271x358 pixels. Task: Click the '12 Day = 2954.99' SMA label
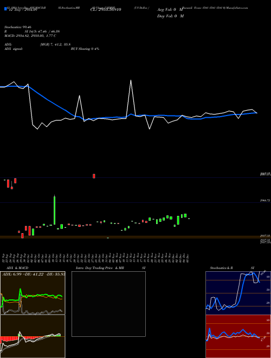click(22, 9)
